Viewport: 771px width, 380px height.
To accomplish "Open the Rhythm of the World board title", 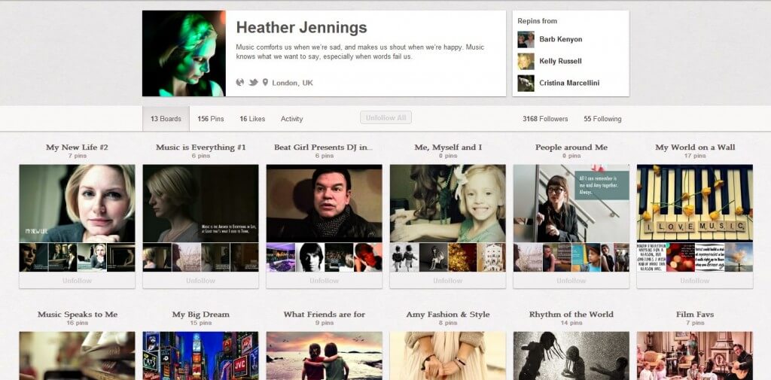I will click(571, 314).
